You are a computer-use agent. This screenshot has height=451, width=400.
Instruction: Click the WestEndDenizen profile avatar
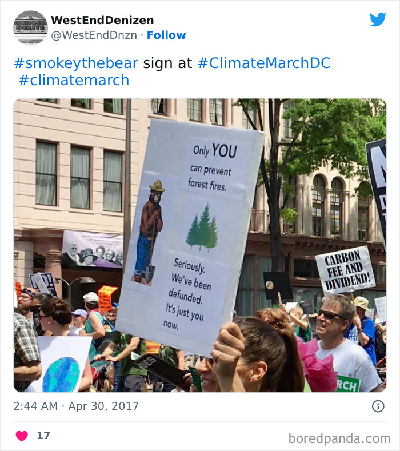click(30, 27)
